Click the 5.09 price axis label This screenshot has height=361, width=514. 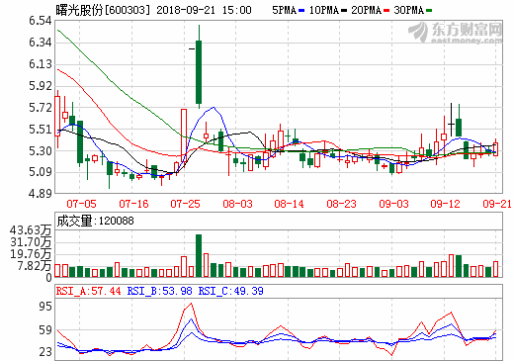tap(41, 172)
